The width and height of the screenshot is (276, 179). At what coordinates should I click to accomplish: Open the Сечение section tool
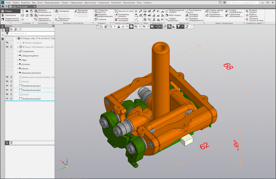click(102, 19)
